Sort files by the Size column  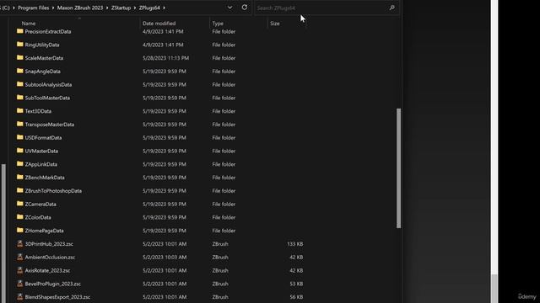coord(275,24)
